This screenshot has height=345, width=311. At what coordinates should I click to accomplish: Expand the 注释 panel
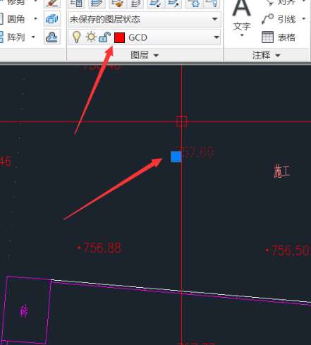point(266,55)
